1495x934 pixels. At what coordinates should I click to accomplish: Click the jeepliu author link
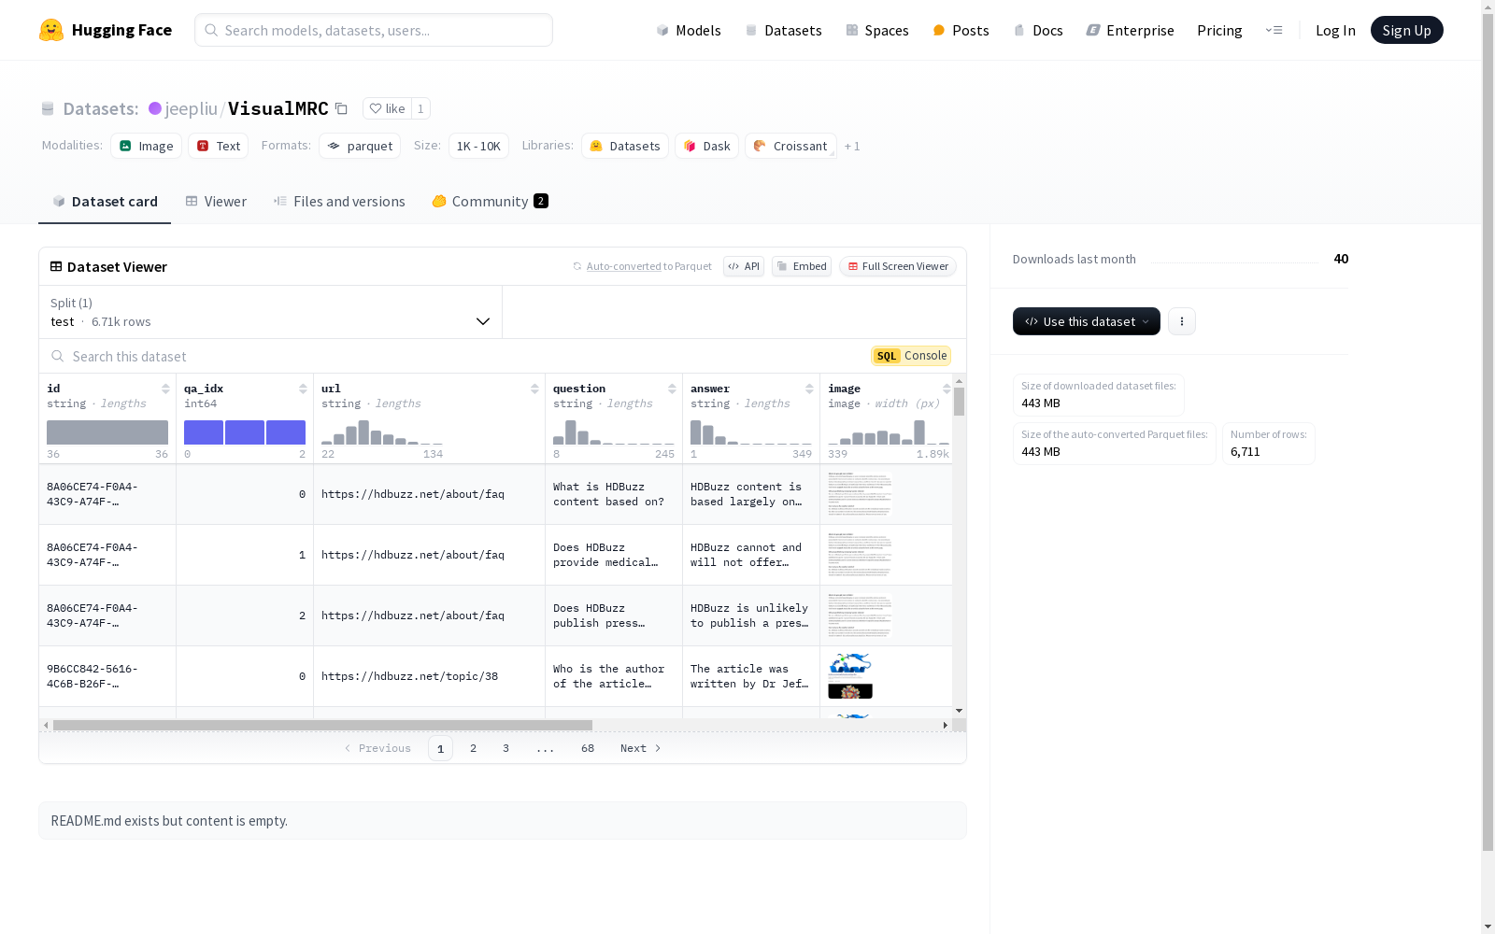[192, 108]
